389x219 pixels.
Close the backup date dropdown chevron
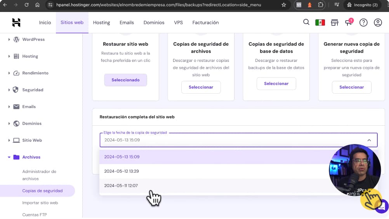click(369, 140)
